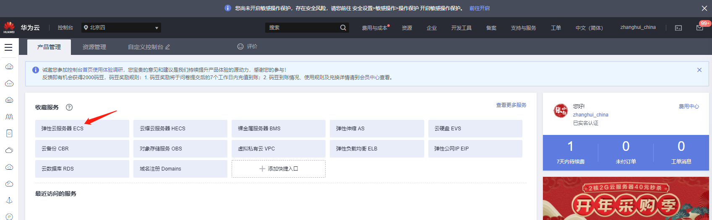Dismiss the blue survey notice banner
This screenshot has width=712, height=220.
click(x=699, y=70)
